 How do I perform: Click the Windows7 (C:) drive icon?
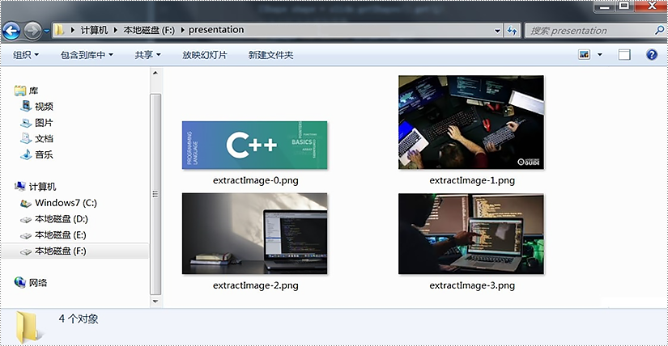[x=26, y=204]
